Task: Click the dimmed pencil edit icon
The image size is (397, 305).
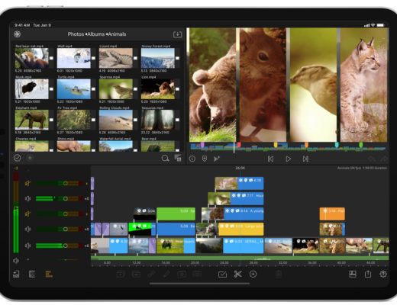Action: tap(166, 274)
